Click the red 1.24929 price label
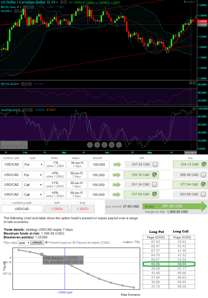Viewport: 208px width, 298px height. 202,21
